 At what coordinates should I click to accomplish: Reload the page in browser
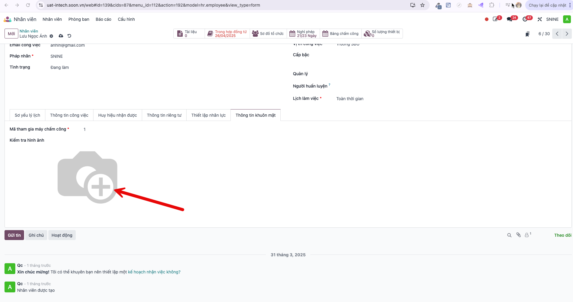click(28, 5)
